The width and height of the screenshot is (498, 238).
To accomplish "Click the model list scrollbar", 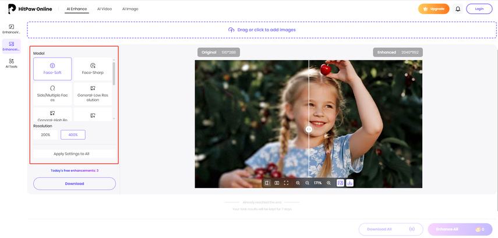I will [114, 73].
